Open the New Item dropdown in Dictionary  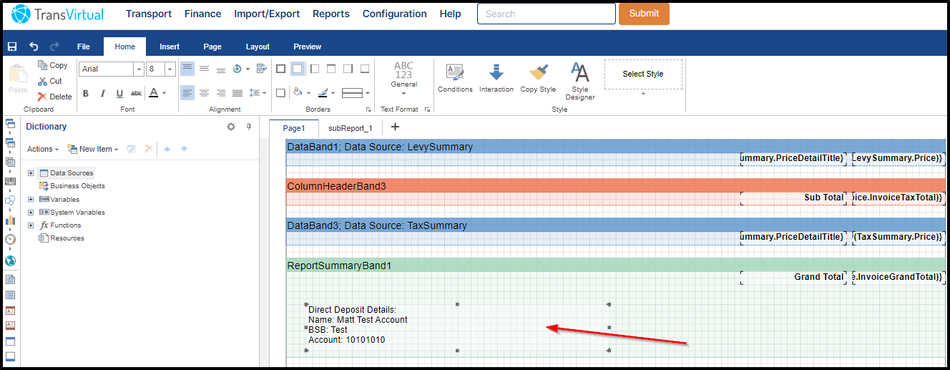point(93,149)
